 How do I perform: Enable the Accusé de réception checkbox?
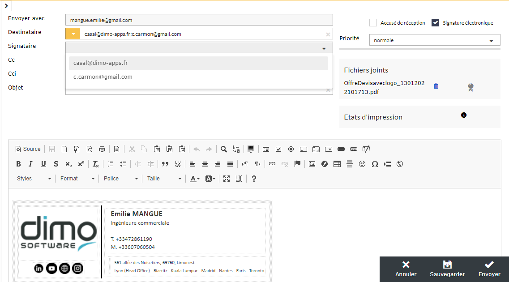[373, 23]
